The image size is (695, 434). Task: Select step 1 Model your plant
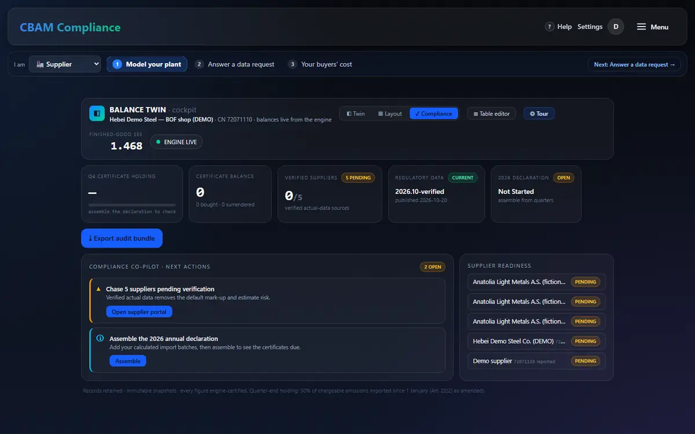[x=147, y=64]
